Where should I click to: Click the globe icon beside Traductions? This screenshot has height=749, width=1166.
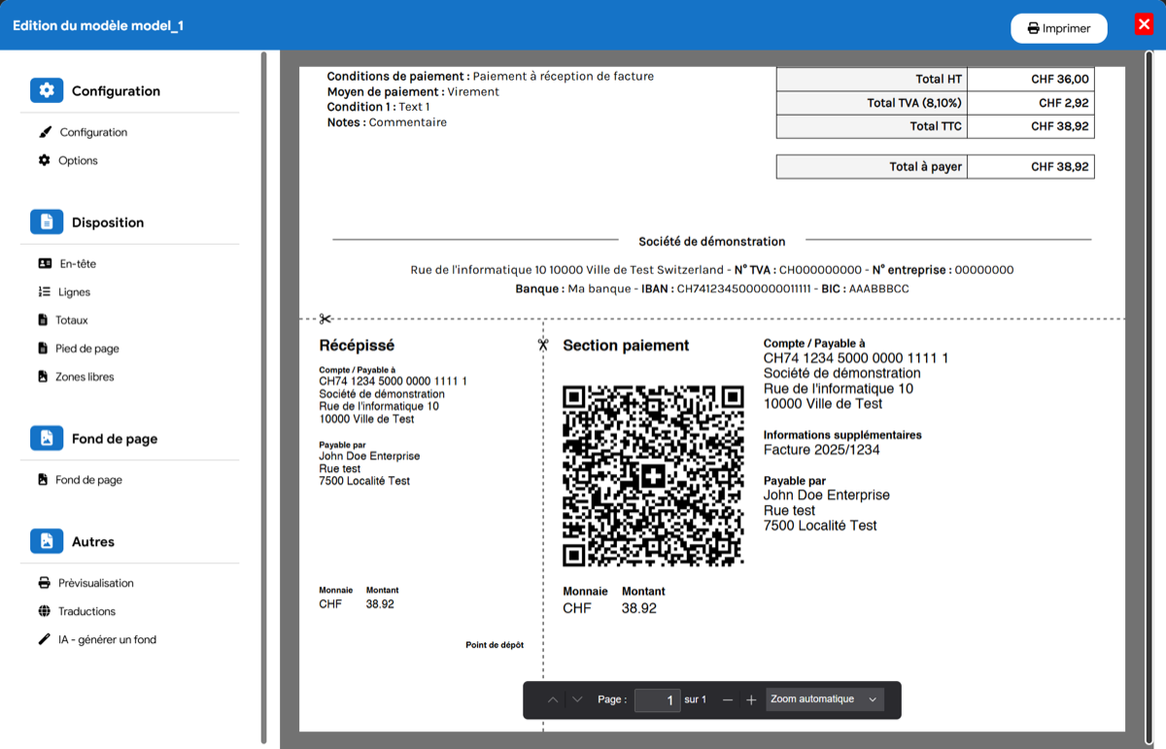point(44,611)
